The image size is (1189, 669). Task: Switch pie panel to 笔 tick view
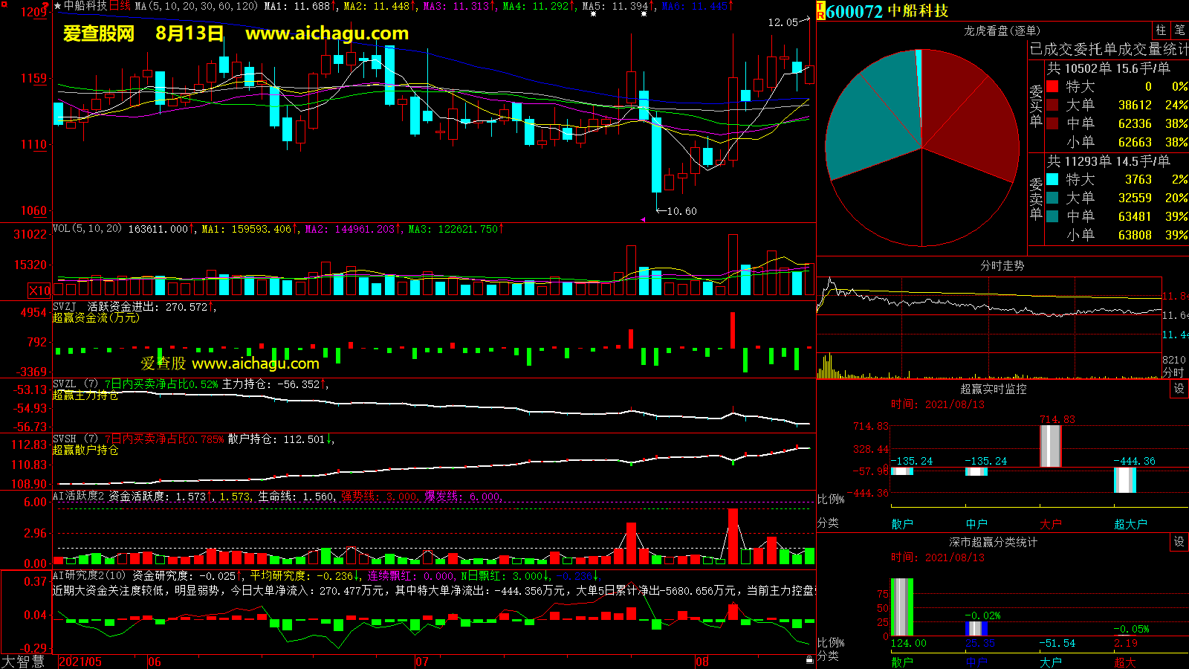point(1179,30)
